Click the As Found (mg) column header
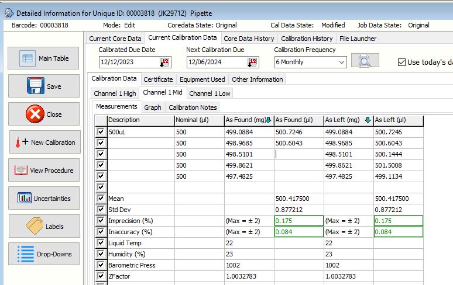Image resolution: width=453 pixels, height=285 pixels. pyautogui.click(x=248, y=120)
